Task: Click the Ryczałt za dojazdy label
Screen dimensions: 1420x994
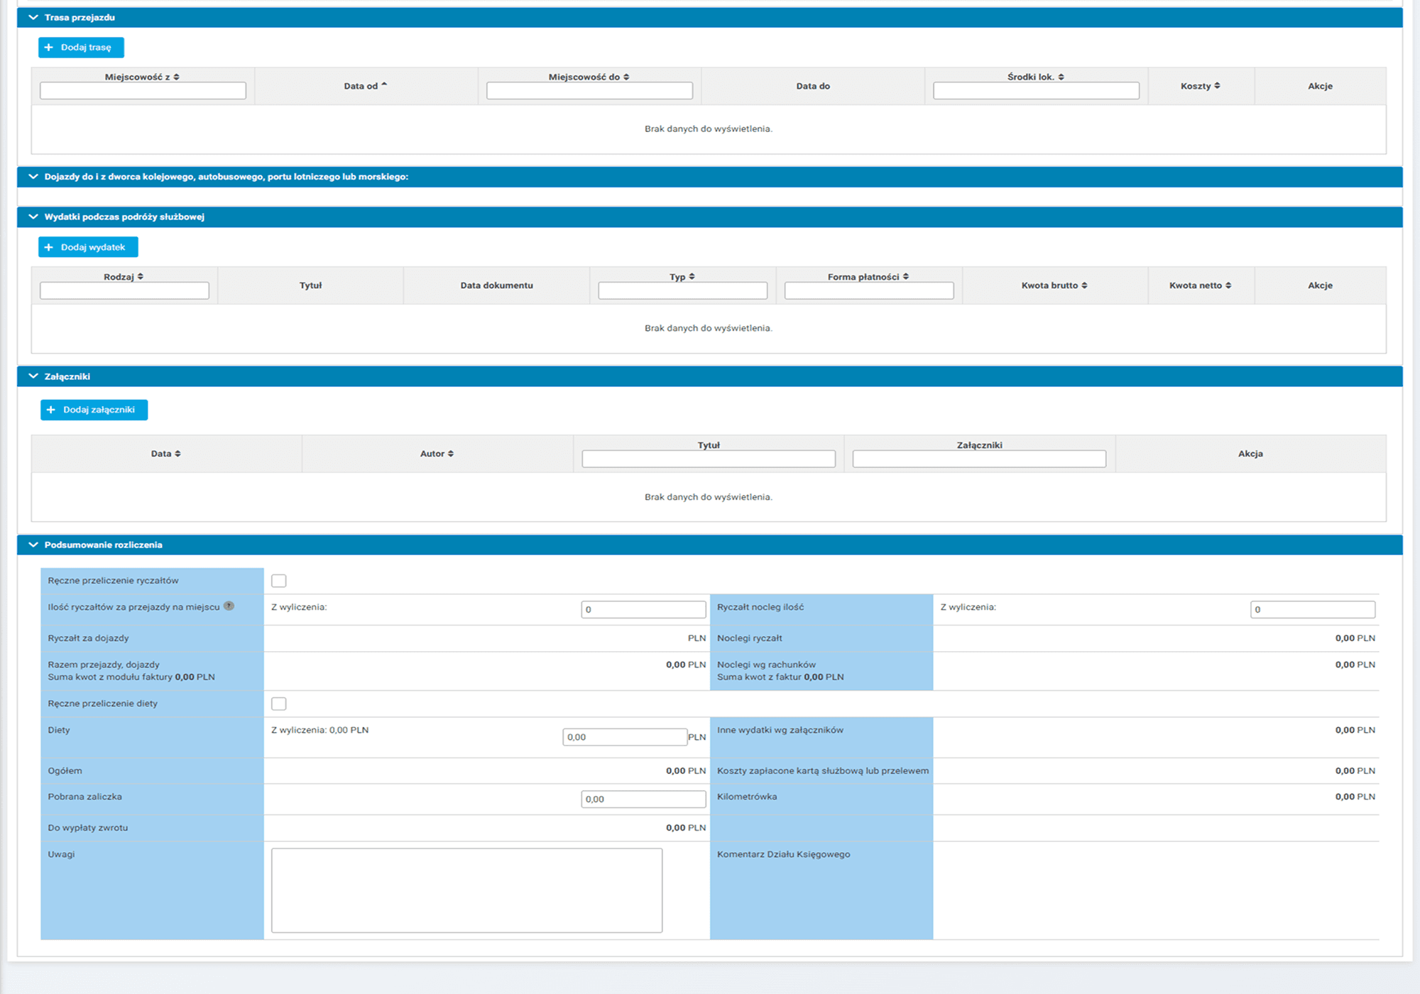Action: 89,638
